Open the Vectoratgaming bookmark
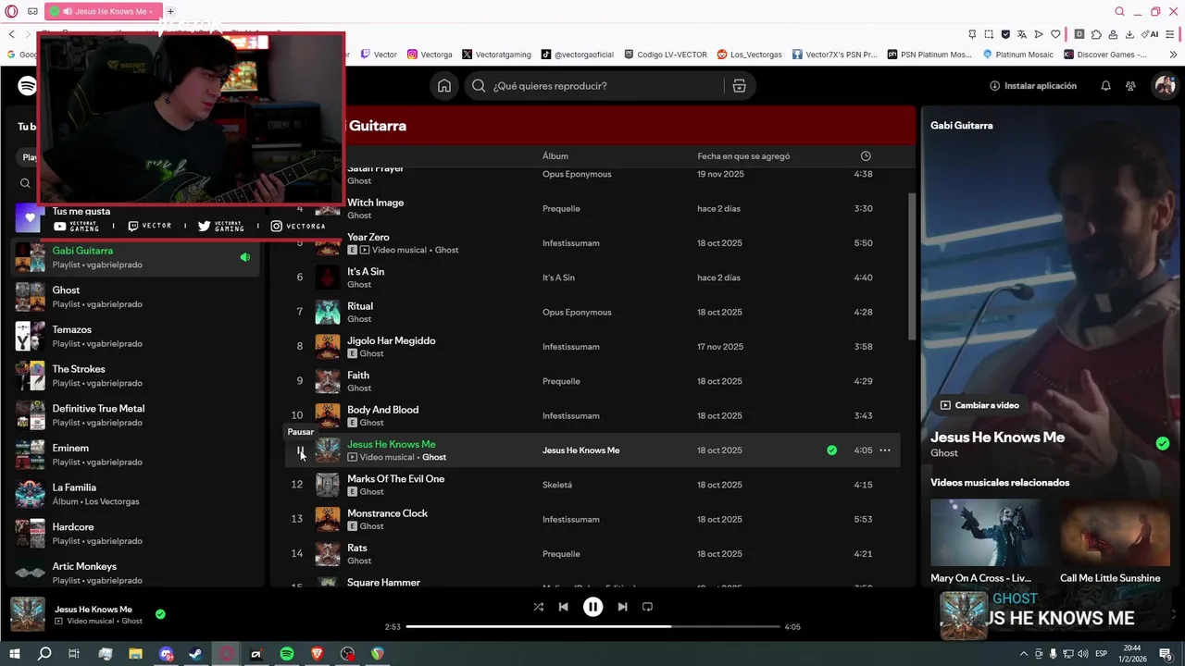 pyautogui.click(x=497, y=55)
